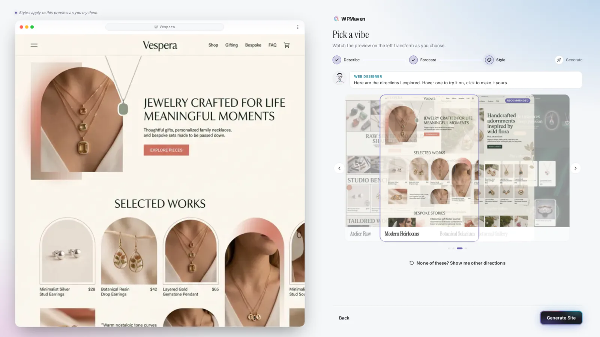The image size is (600, 337).
Task: Click the RECOMMENDED badge on style card
Action: pos(517,100)
